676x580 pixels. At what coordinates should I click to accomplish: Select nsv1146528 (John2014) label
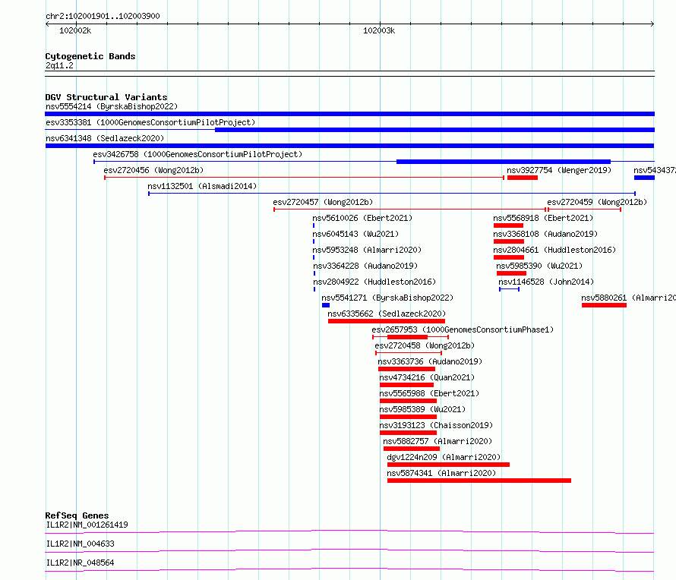pos(546,282)
